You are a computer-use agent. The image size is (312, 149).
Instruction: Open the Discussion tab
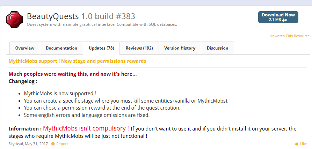[x=217, y=48]
